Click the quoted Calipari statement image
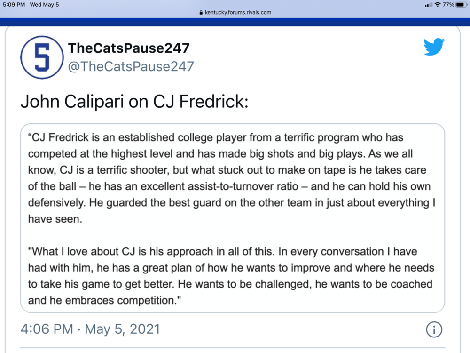The height and width of the screenshot is (353, 470). (x=233, y=218)
